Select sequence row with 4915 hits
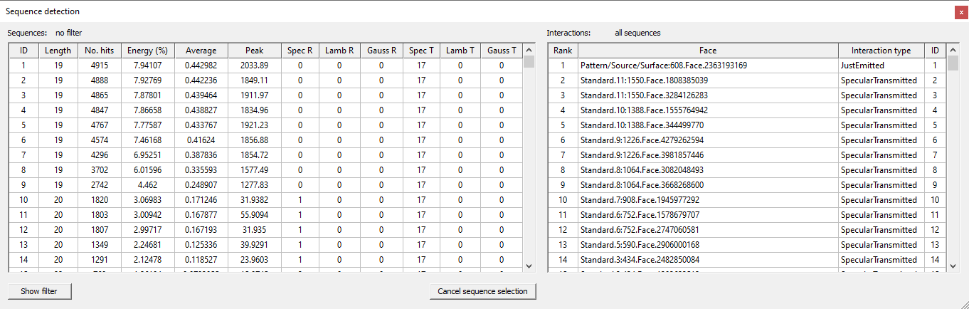This screenshot has height=309, width=969. pyautogui.click(x=100, y=66)
